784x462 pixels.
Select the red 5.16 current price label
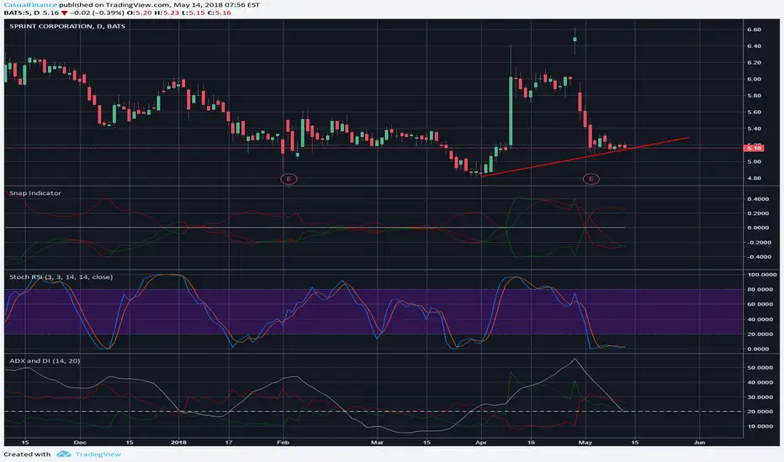coord(754,148)
